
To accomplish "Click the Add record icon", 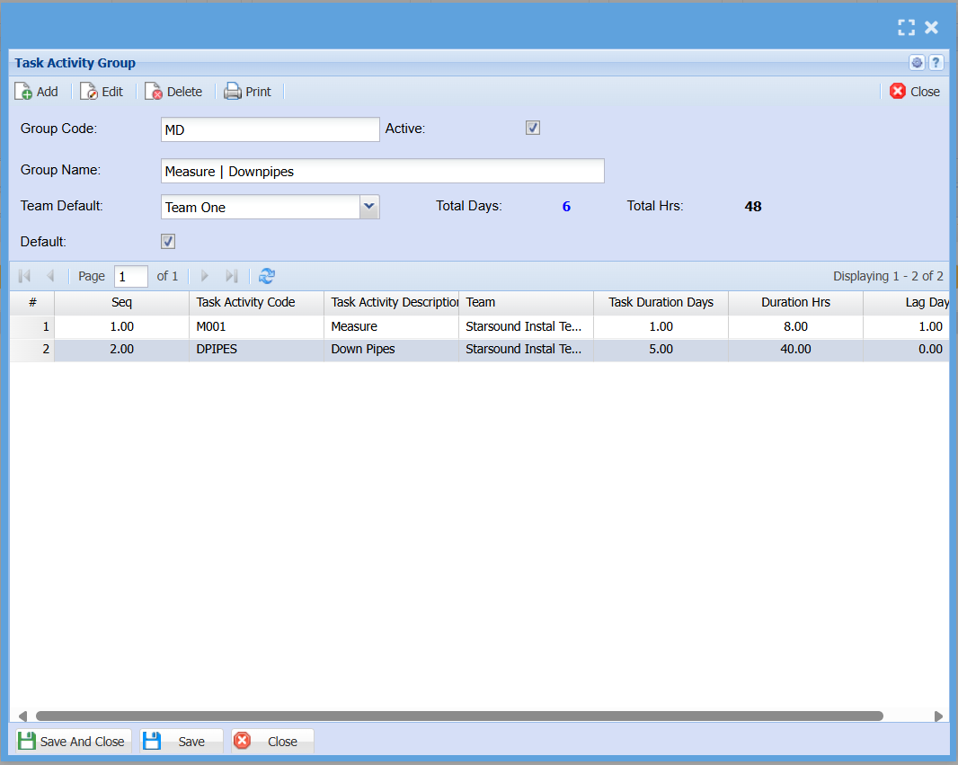I will (x=24, y=92).
